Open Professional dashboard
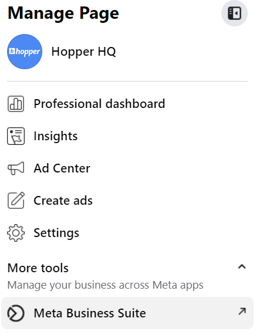 click(x=99, y=104)
